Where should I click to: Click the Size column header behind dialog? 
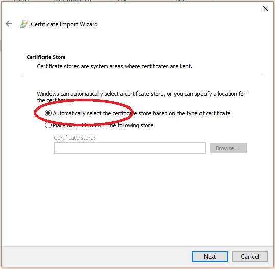[181, 1]
